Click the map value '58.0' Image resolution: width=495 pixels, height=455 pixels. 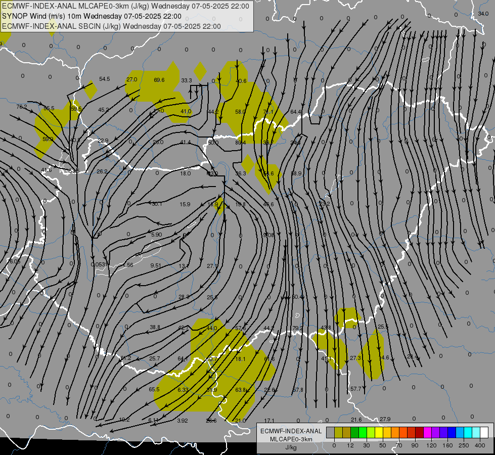[x=241, y=112]
